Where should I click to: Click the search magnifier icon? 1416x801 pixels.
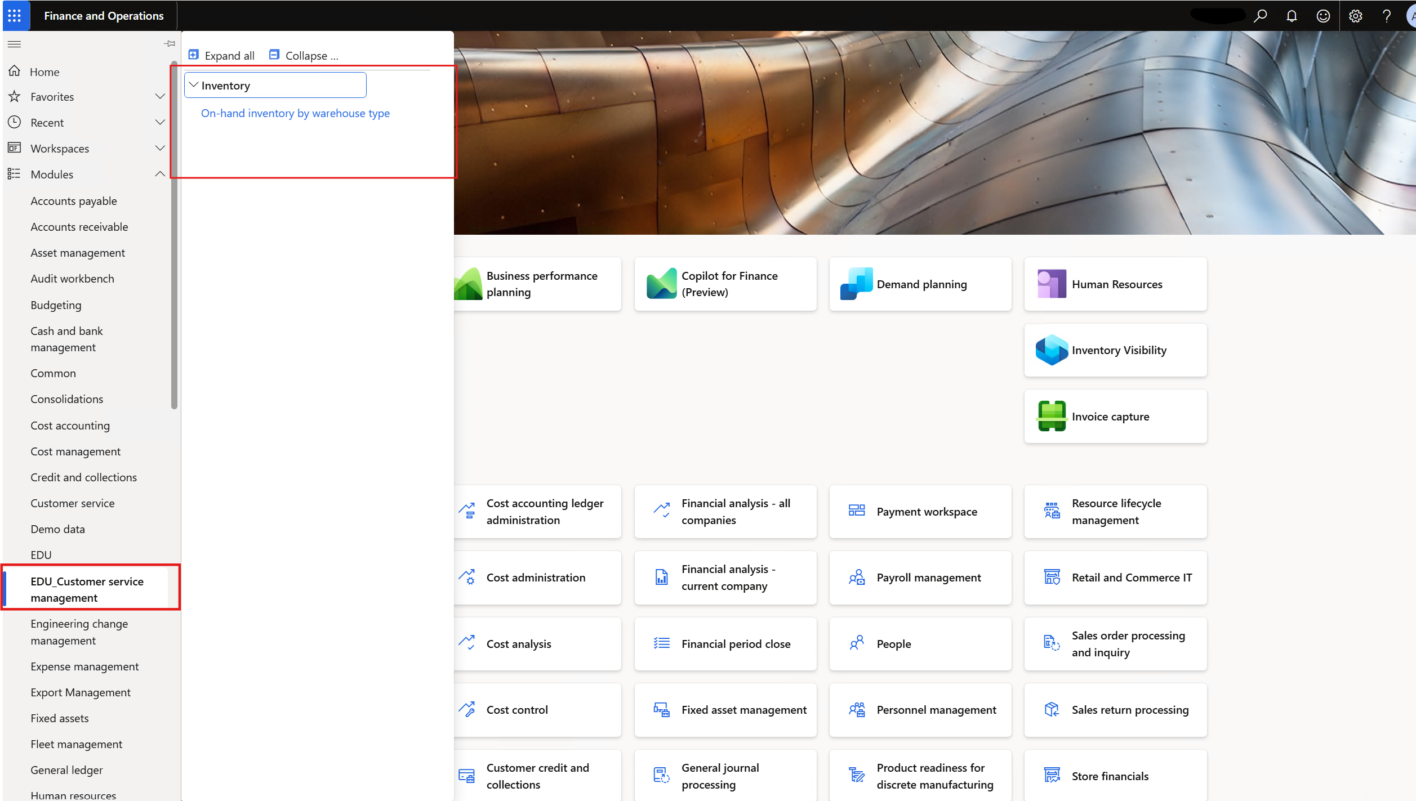tap(1261, 16)
